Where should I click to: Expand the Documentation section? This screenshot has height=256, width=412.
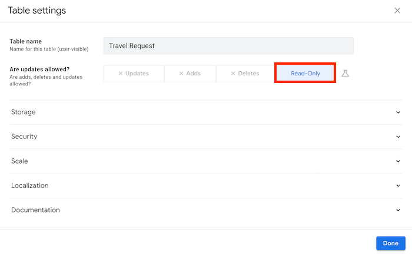coord(206,210)
